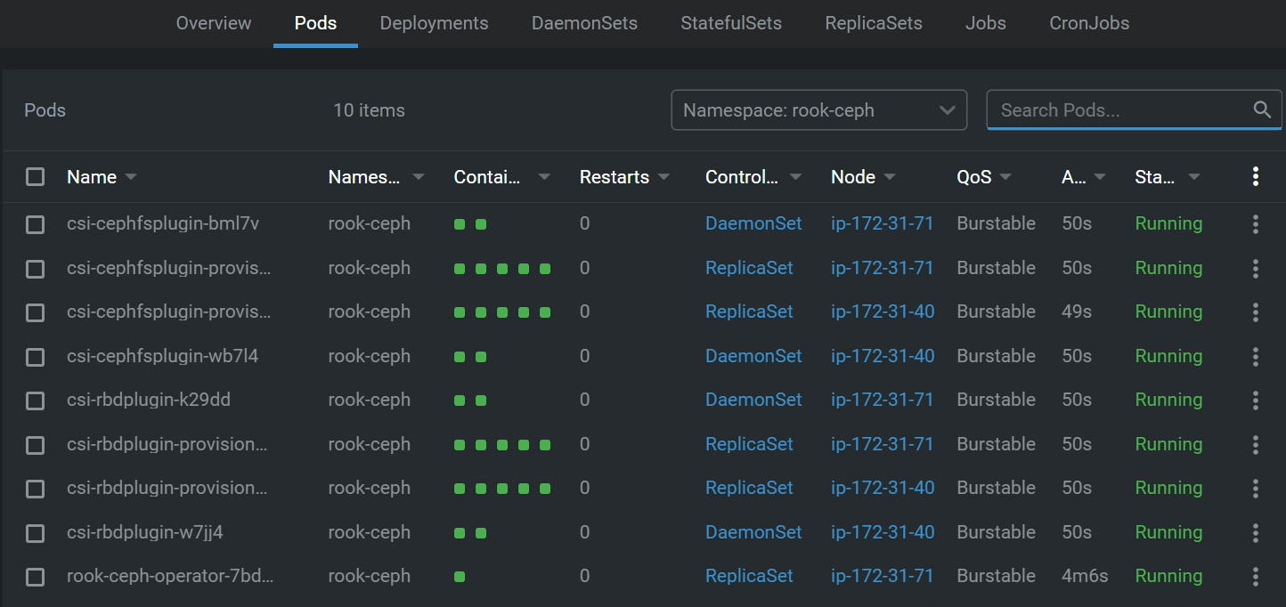
Task: Click container status dots of csi-cephfsplugin-wb7l4
Action: [x=470, y=356]
